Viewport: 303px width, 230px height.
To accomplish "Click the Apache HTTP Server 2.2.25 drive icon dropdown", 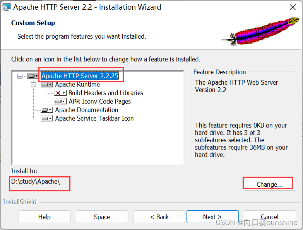I will 33,76.
